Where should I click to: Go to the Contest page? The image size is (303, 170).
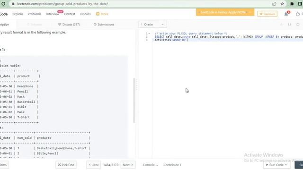pyautogui.click(x=70, y=14)
